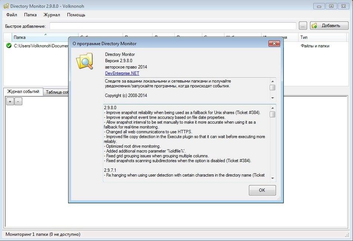Close the About Directory Monitor dialog
Viewport: 353px width, 241px height.
[x=274, y=43]
